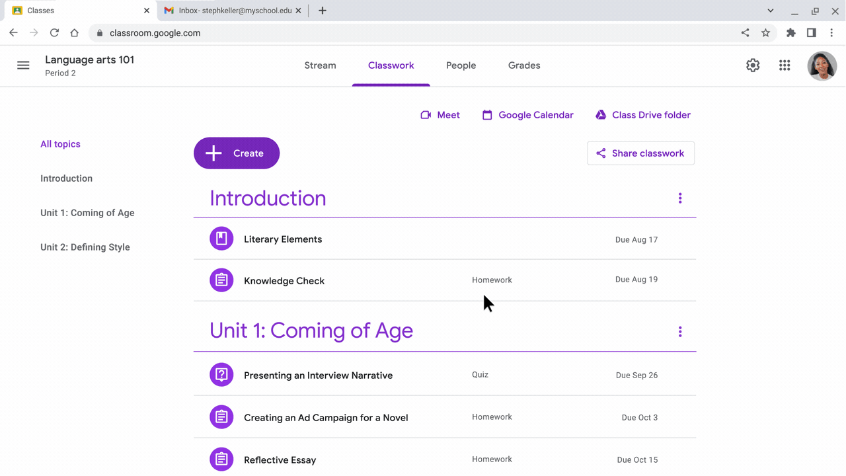Screen dimensions: 846x476
Task: Click the Due Aug 17 date
Action: [636, 240]
